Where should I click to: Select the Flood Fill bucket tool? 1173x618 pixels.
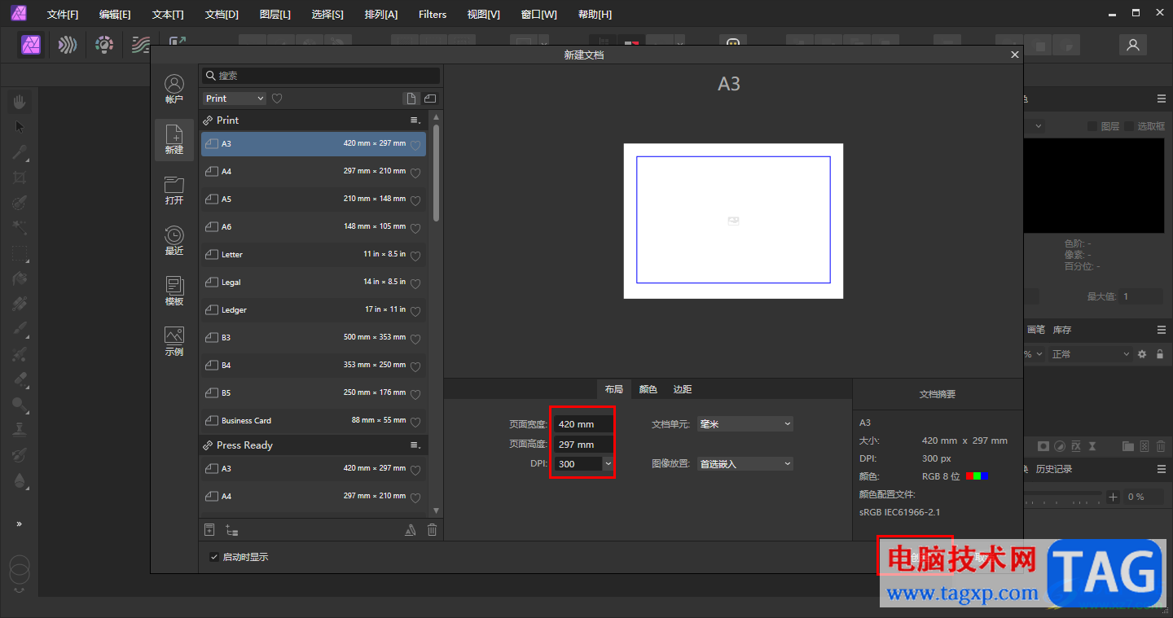(20, 278)
